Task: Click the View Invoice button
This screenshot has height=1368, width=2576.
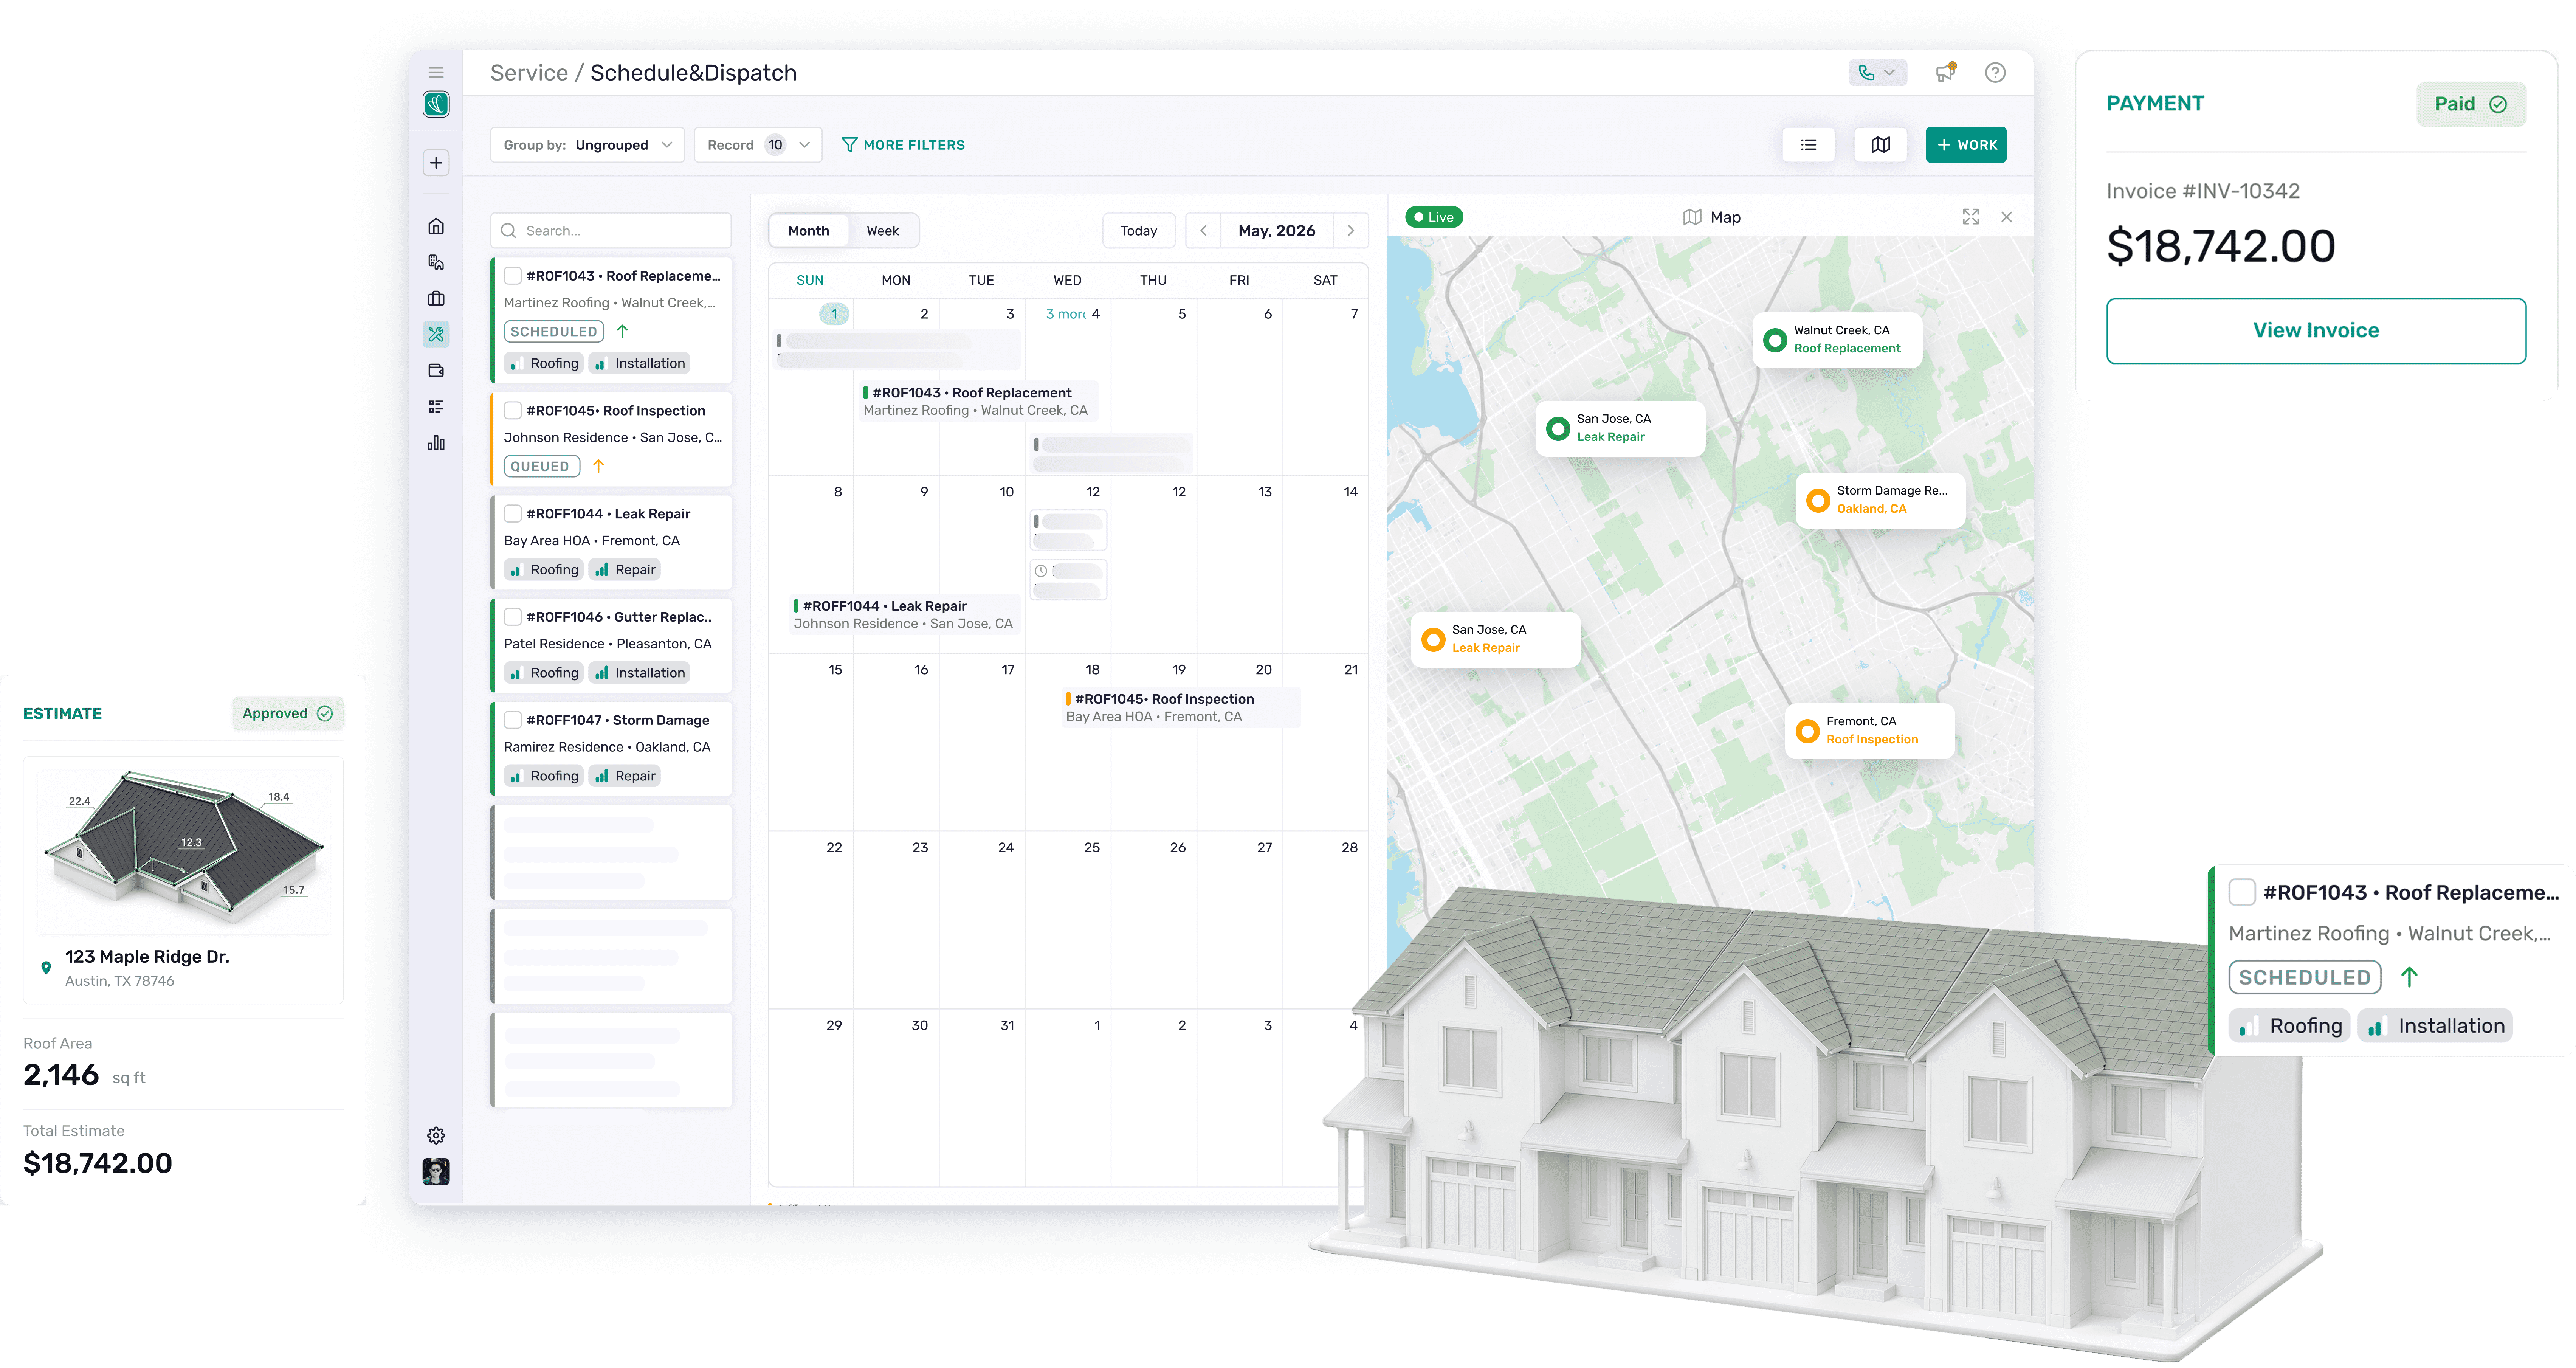Action: pos(2316,331)
